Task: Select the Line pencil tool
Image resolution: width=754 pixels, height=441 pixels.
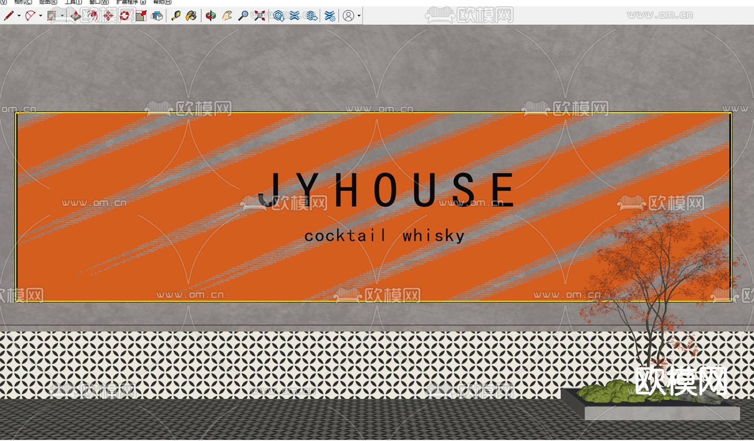Action: tap(8, 16)
